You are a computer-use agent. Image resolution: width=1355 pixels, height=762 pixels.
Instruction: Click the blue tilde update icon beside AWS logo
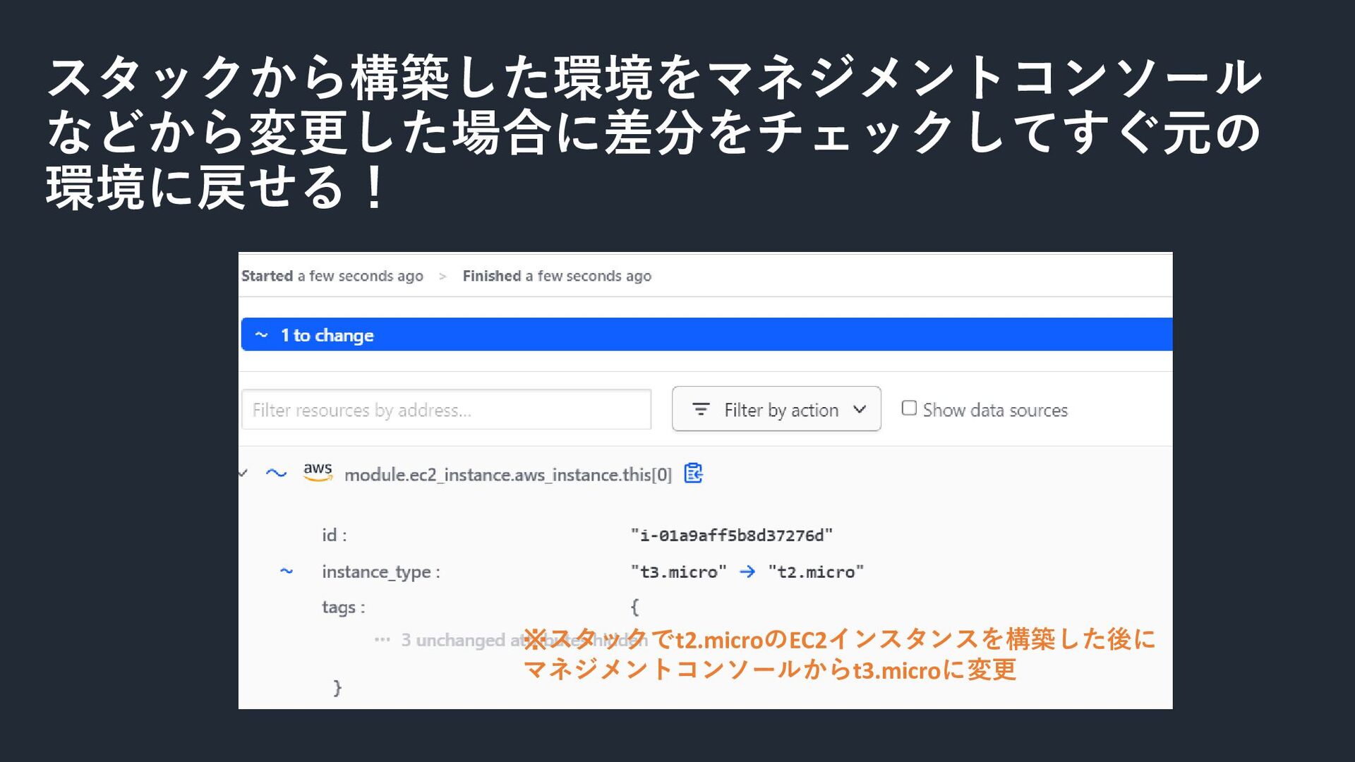point(276,473)
